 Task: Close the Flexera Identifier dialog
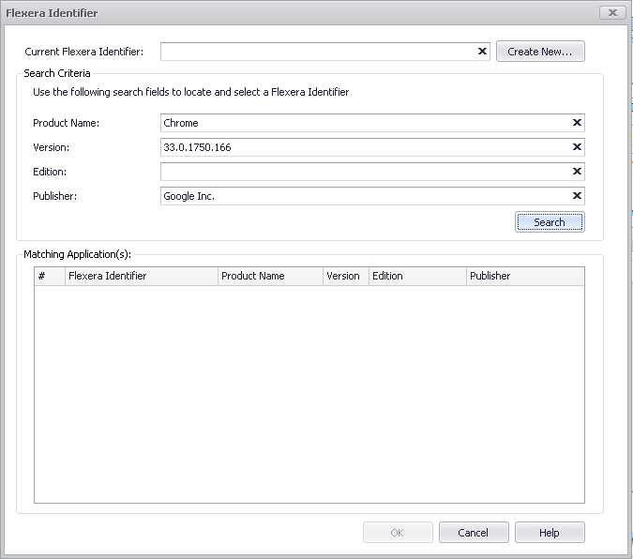[611, 13]
